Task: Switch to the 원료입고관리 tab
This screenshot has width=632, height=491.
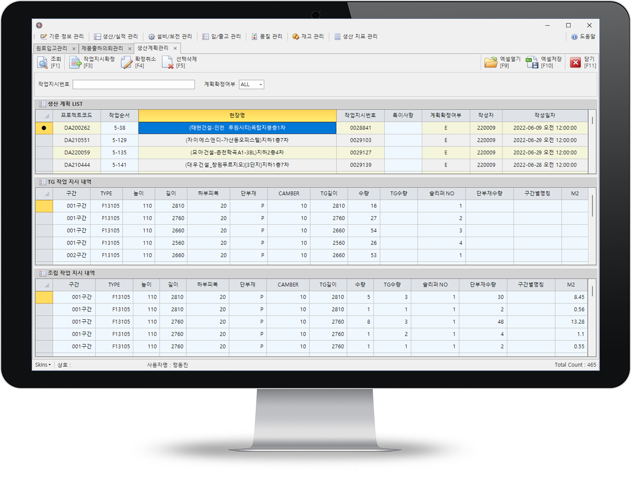Action: 52,48
